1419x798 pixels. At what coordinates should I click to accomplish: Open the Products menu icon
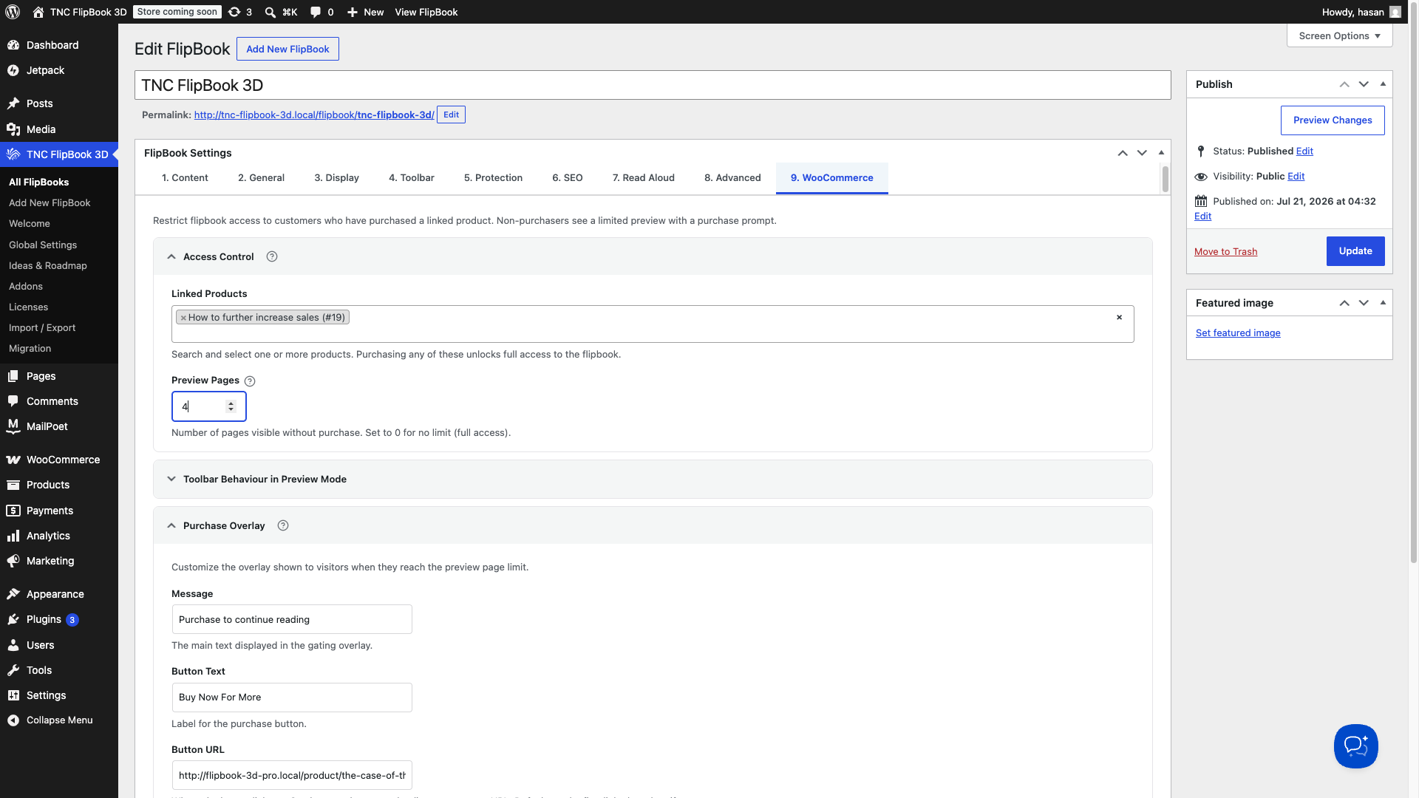pyautogui.click(x=13, y=485)
